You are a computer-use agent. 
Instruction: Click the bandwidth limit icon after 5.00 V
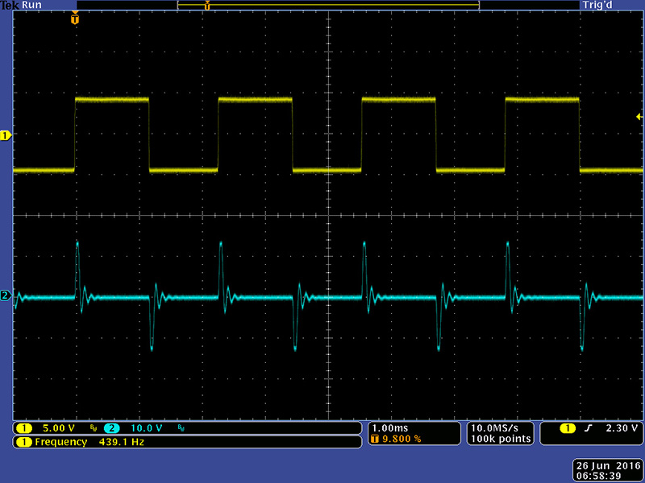pos(94,428)
